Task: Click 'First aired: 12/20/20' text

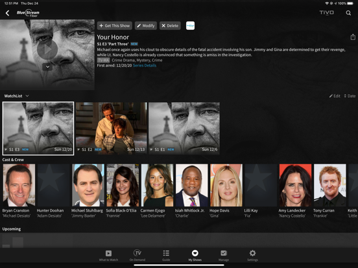Action: click(114, 65)
